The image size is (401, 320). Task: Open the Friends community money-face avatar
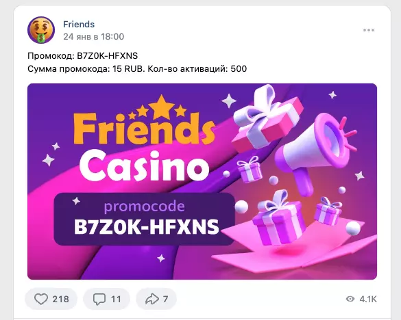coord(41,30)
